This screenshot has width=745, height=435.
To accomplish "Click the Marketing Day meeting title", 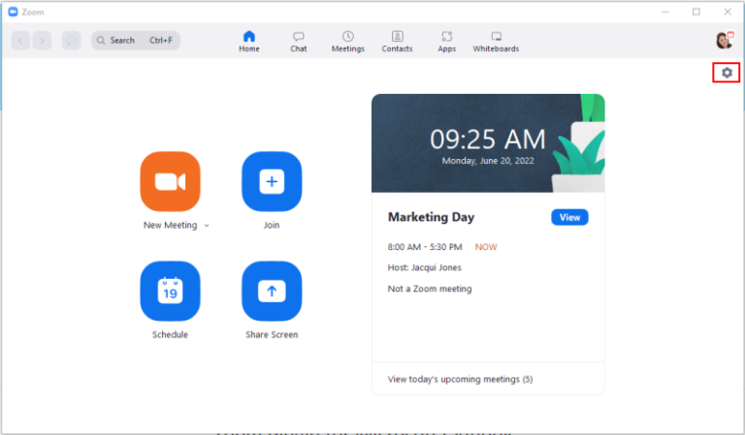I will coord(431,217).
